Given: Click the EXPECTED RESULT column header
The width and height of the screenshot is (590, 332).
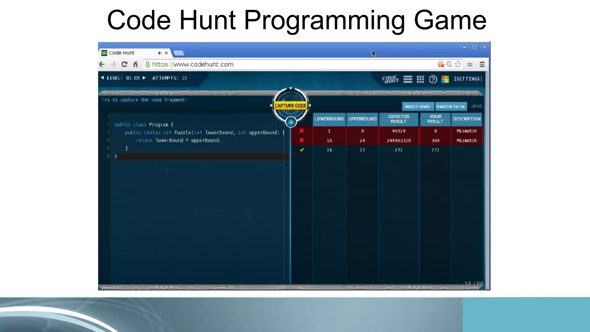Looking at the screenshot, I should [x=399, y=119].
